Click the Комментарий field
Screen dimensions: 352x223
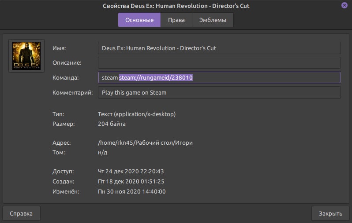219,92
